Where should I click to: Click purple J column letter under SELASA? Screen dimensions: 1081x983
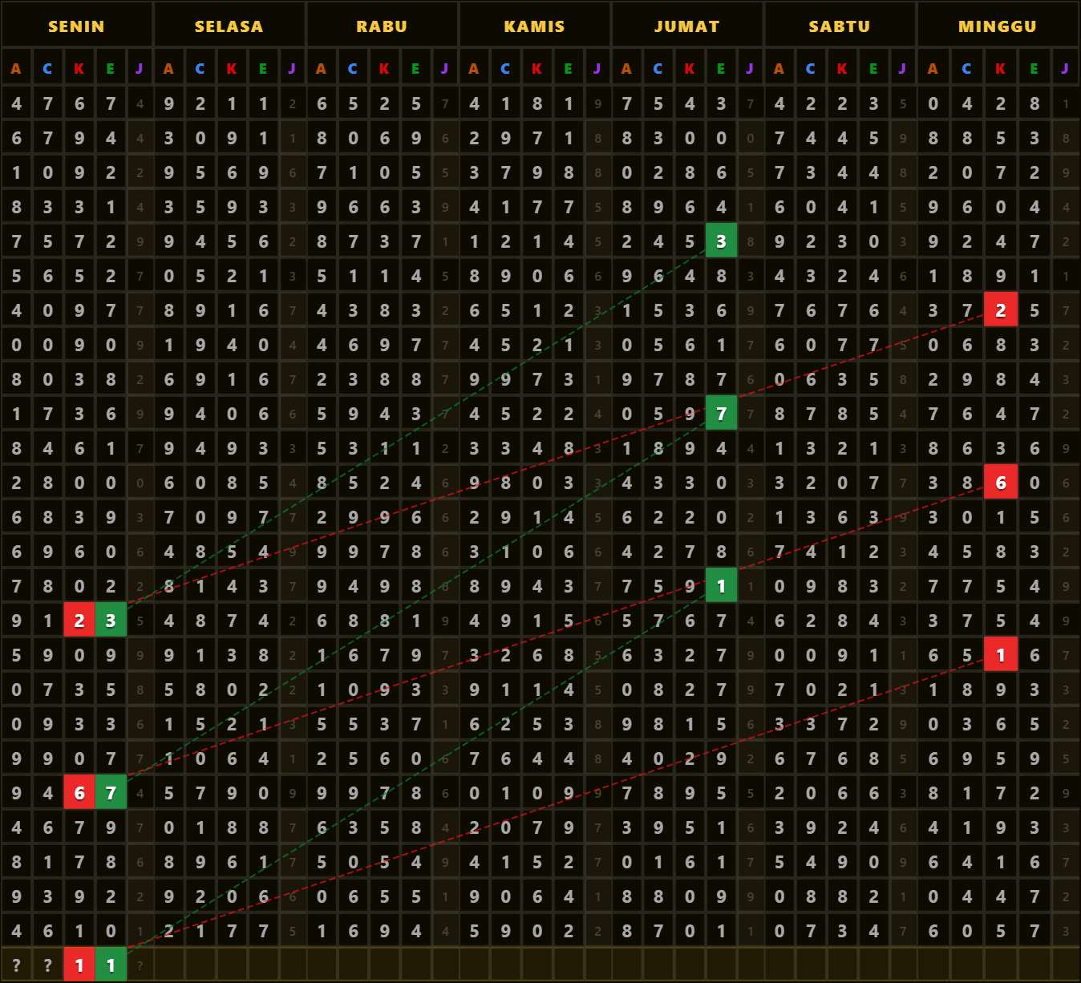click(x=292, y=69)
